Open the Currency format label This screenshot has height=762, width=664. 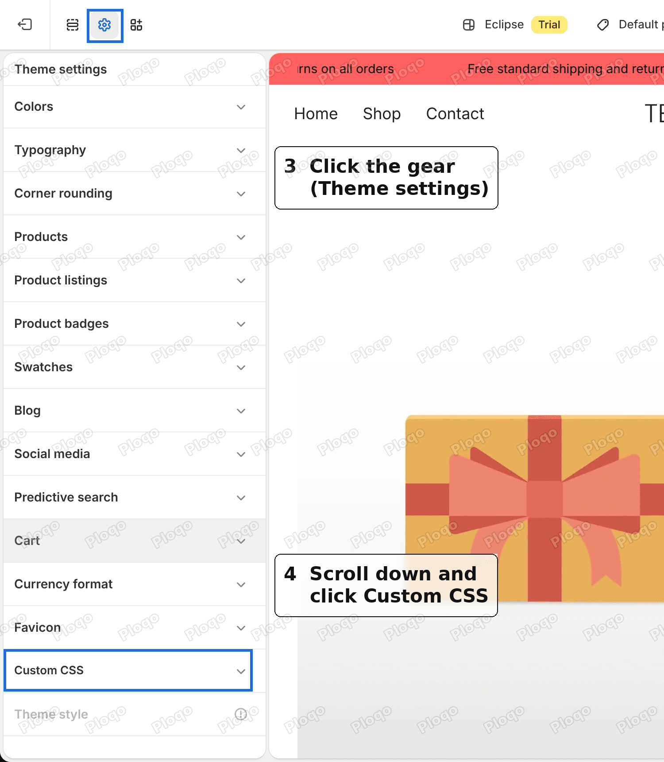tap(63, 584)
